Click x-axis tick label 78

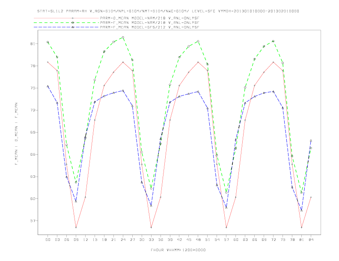click(292, 240)
